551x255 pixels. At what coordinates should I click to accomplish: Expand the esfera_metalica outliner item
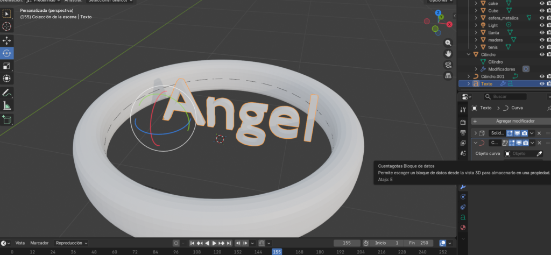tap(476, 18)
